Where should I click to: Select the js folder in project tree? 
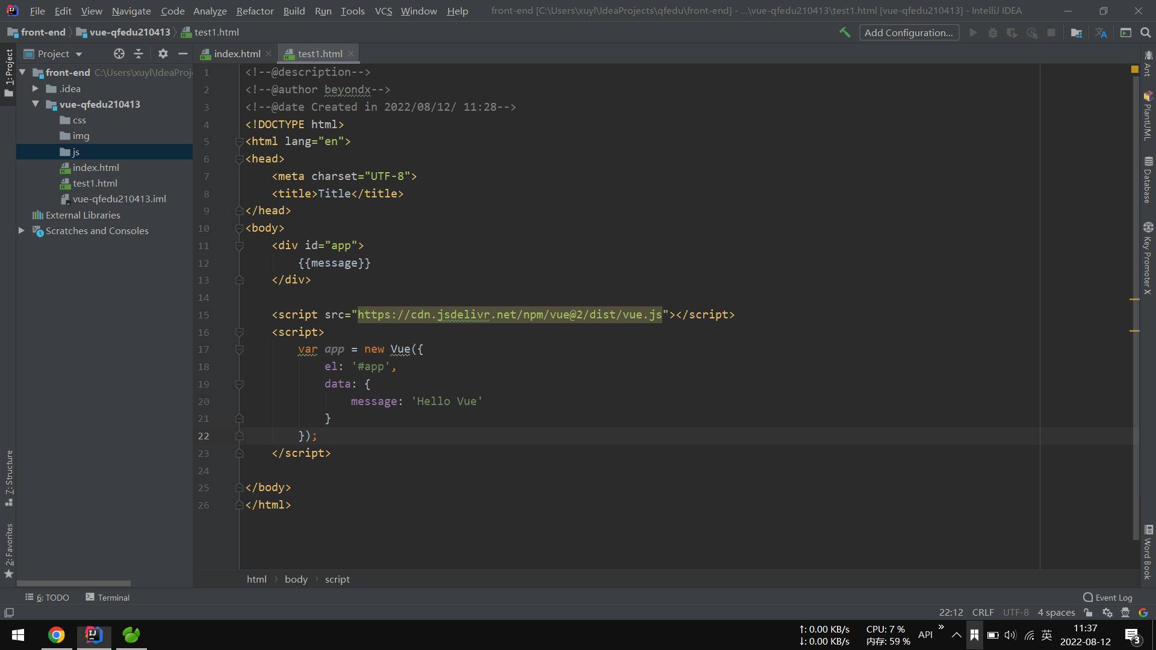(104, 152)
